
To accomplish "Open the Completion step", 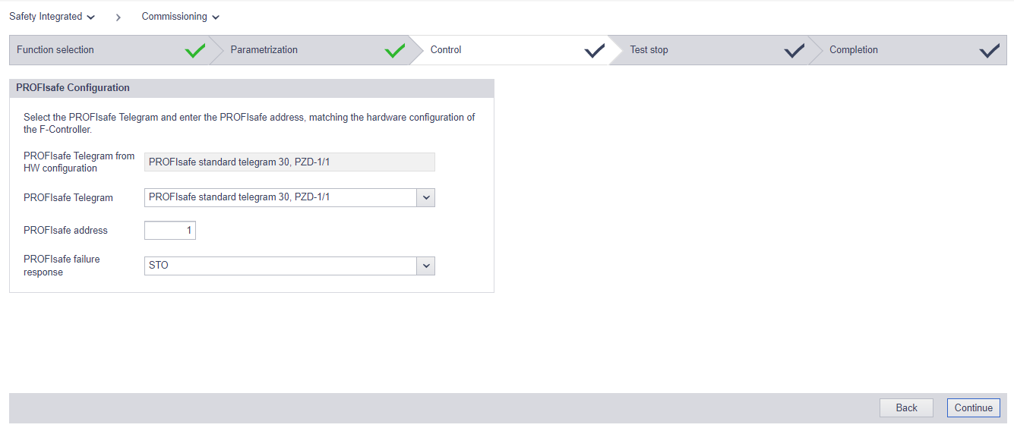I will [908, 50].
